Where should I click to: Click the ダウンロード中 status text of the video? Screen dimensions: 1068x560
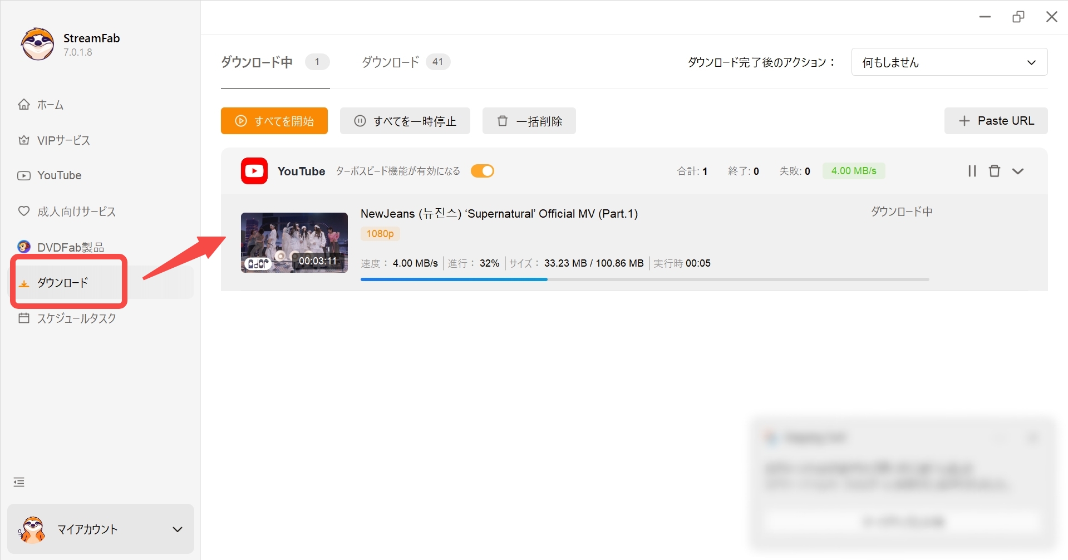902,212
